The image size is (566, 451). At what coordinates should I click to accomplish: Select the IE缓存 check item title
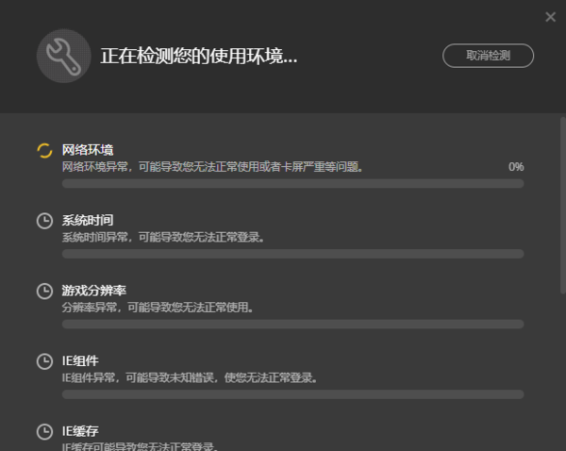80,431
